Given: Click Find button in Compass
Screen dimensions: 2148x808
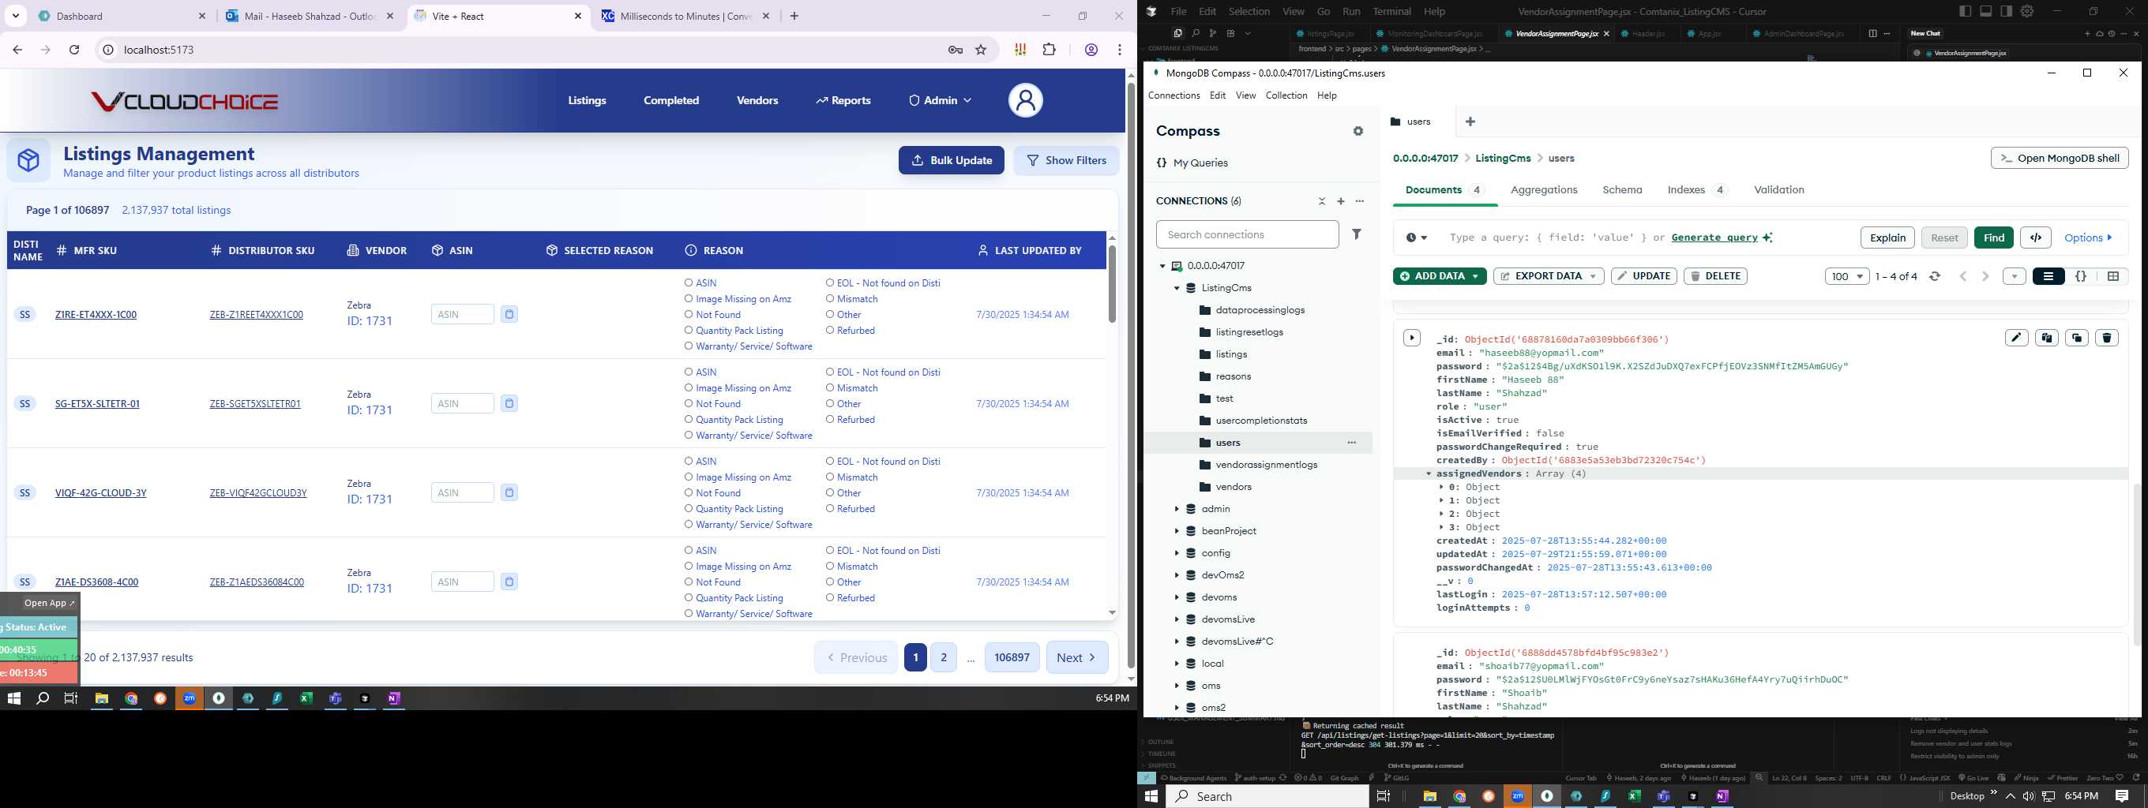Looking at the screenshot, I should [x=1994, y=238].
